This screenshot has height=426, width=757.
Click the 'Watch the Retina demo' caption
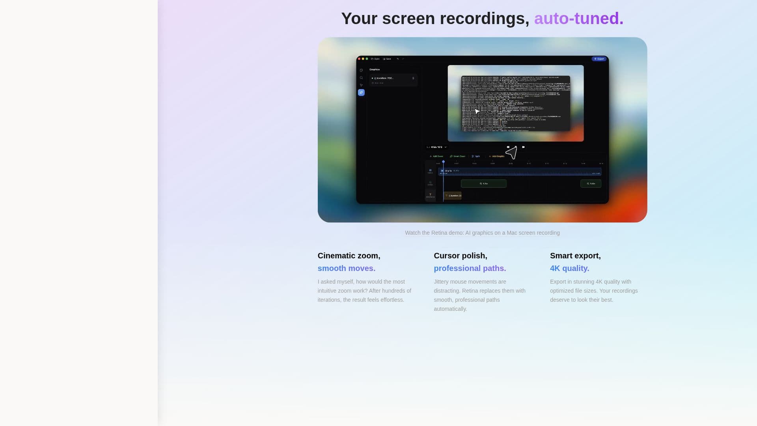click(482, 233)
